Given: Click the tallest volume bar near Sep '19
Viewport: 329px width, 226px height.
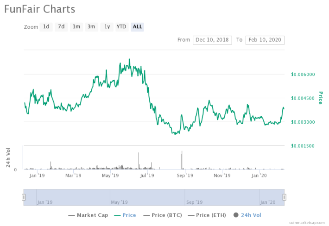Looking at the screenshot, I should coord(182,160).
